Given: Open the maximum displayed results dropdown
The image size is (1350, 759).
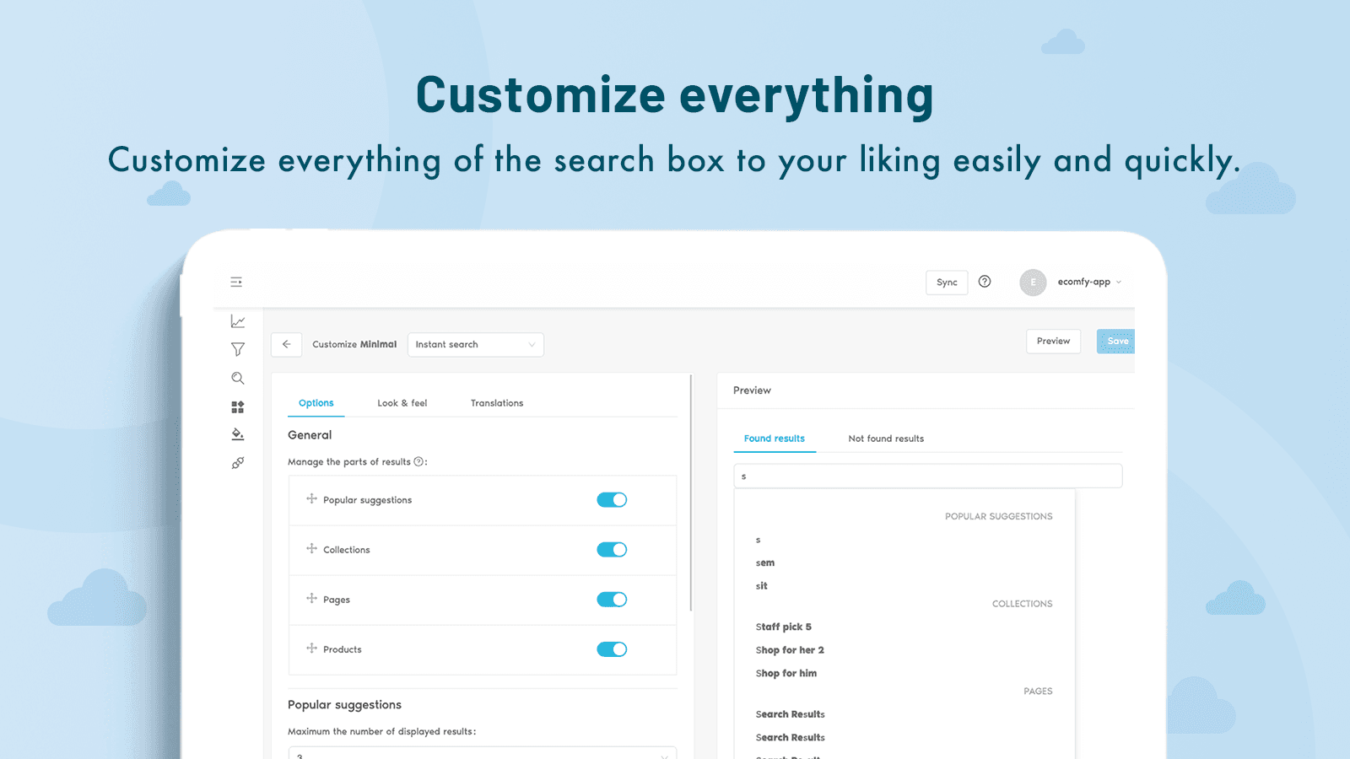Looking at the screenshot, I should [483, 753].
